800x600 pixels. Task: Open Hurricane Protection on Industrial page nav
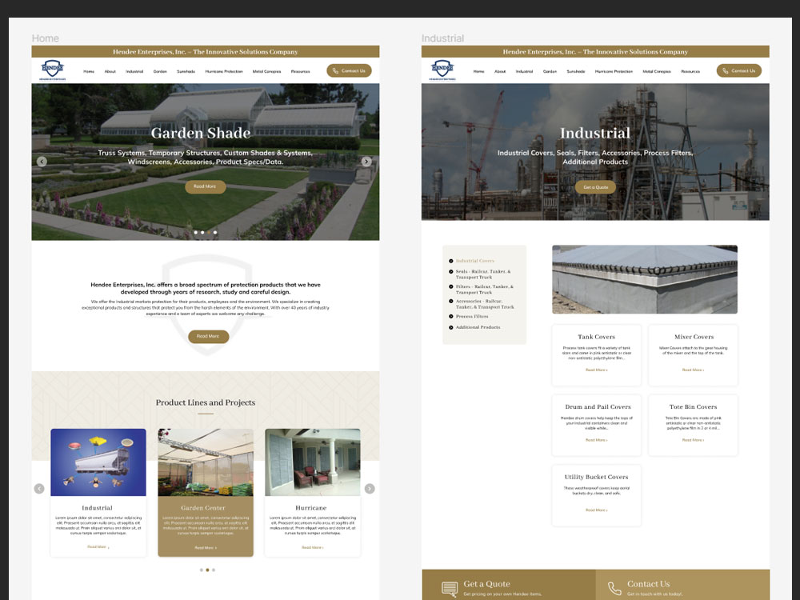point(614,71)
